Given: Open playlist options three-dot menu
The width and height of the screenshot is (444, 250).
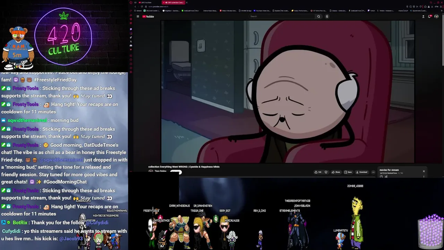Looking at the screenshot, I should click(424, 177).
